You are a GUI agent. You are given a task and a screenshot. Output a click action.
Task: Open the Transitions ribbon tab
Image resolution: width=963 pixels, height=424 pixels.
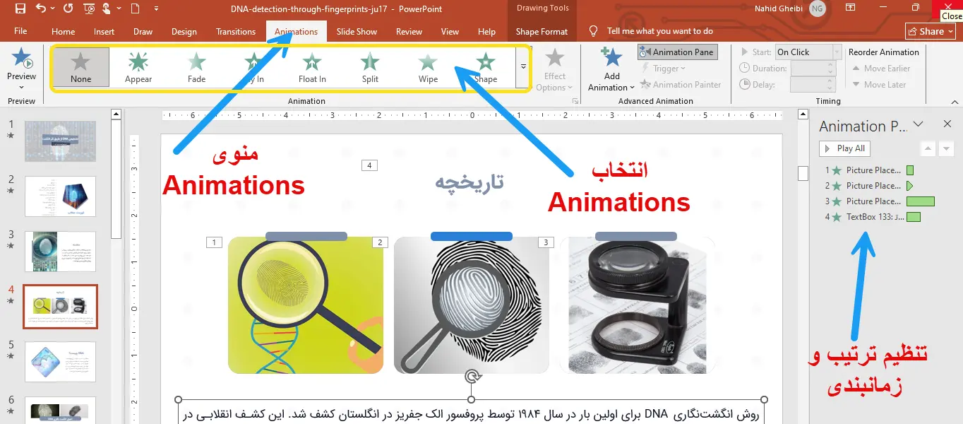(236, 32)
